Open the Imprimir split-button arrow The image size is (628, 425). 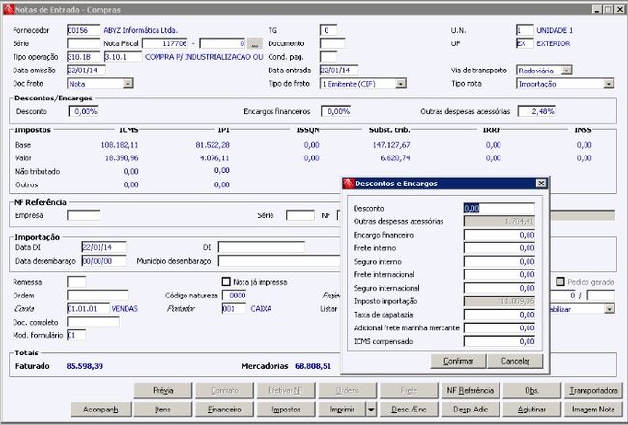(371, 410)
